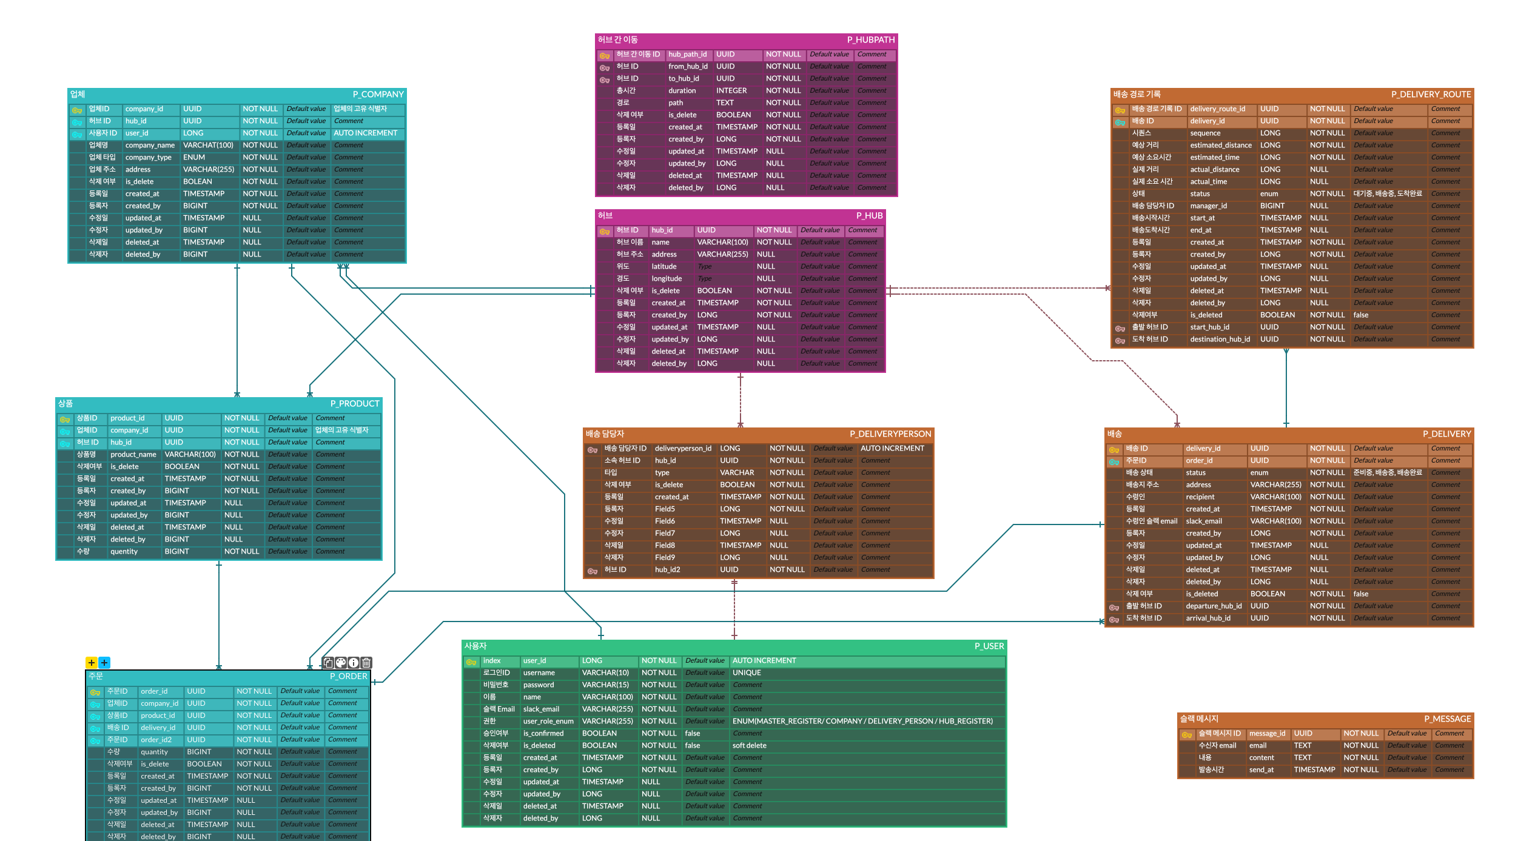1535x841 pixels.
Task: Toggle NOT NULL on P_ORDER quantity column
Action: pos(254,752)
